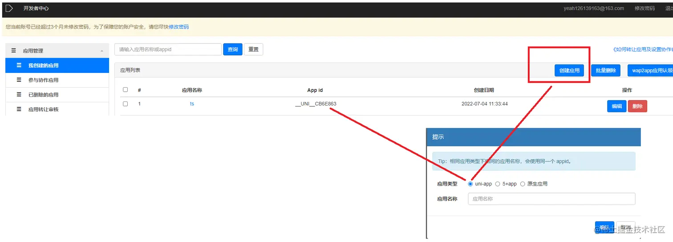
Task: Check the checkbox for row 1 ts
Action: (125, 104)
